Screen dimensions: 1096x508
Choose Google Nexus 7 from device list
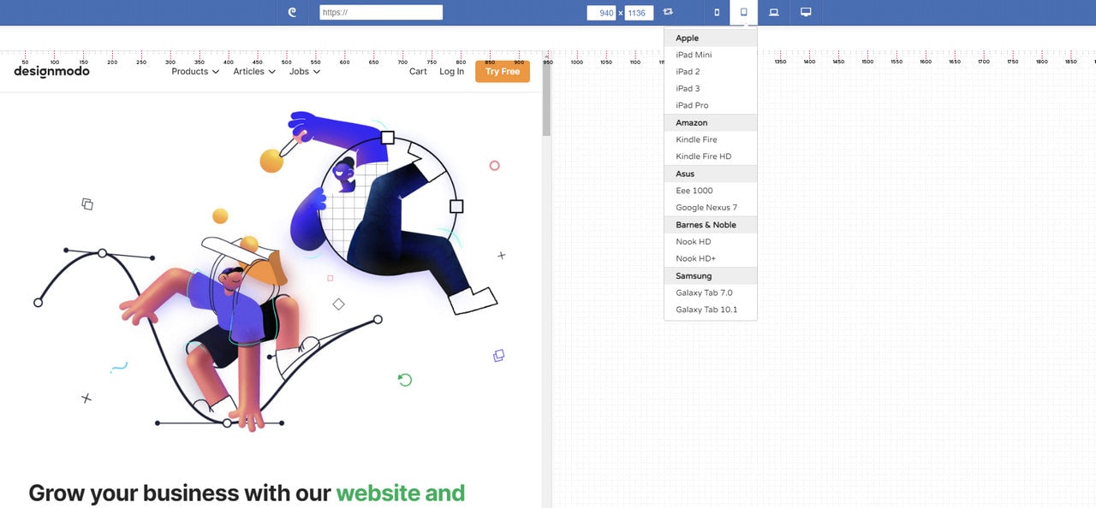[711, 208]
